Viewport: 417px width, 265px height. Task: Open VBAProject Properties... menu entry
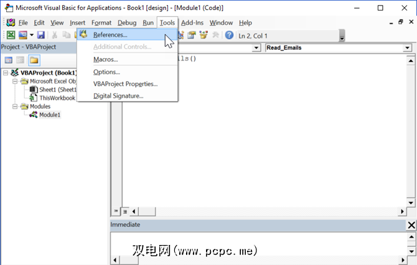pos(128,84)
